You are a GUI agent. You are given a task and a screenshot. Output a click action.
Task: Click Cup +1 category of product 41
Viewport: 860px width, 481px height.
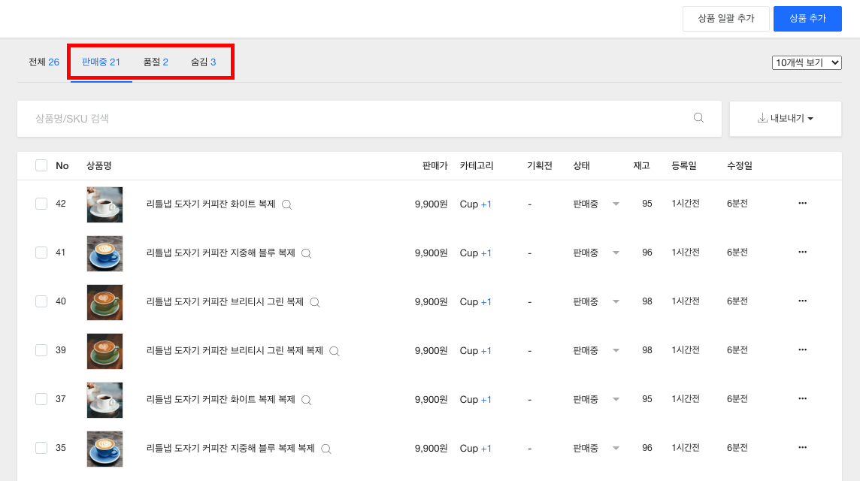(x=476, y=253)
